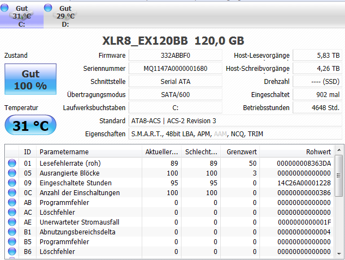Click raw value 0000000000001F
The width and height of the screenshot is (345, 260).
[x=305, y=222]
